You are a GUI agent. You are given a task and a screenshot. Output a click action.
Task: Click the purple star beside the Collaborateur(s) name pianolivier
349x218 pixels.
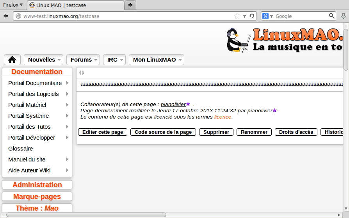(x=188, y=104)
